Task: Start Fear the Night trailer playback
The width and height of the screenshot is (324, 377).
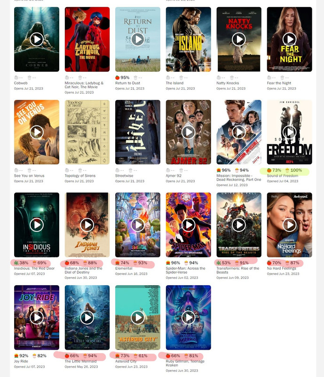Action: coord(290,39)
